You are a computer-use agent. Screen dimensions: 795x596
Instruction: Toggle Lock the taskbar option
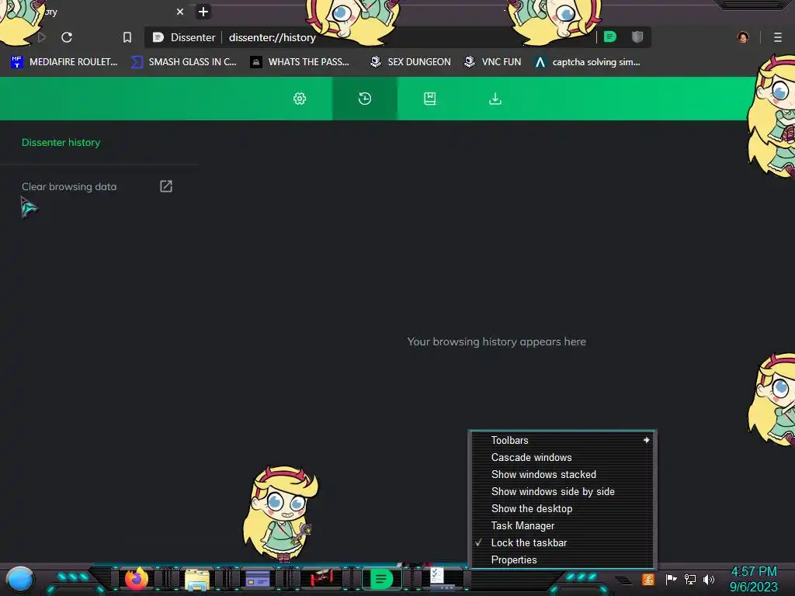(563, 542)
